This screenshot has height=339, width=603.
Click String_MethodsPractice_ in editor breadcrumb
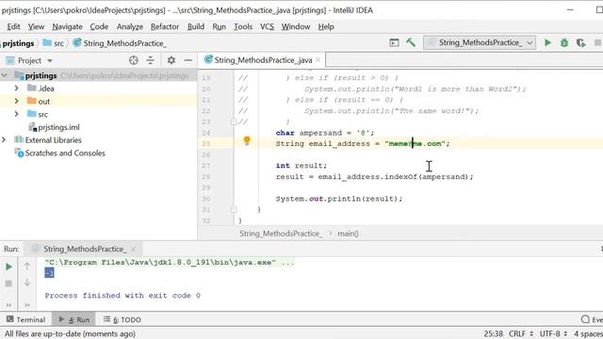(281, 234)
